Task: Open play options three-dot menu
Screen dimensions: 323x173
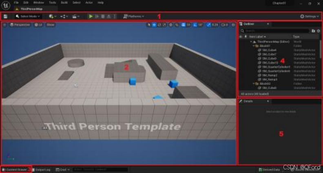Action: 115,16
